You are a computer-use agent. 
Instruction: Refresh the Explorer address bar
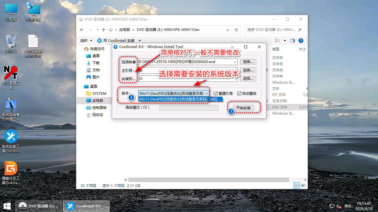pos(236,30)
